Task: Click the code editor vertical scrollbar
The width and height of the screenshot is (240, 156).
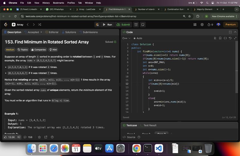Action: (x=237, y=67)
